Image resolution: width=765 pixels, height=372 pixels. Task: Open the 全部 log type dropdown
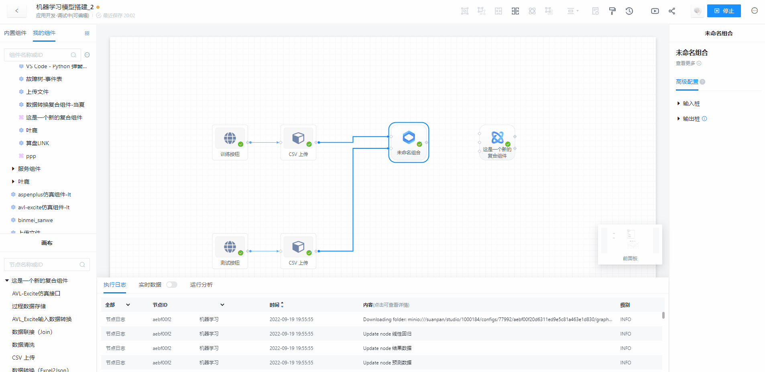tap(128, 305)
